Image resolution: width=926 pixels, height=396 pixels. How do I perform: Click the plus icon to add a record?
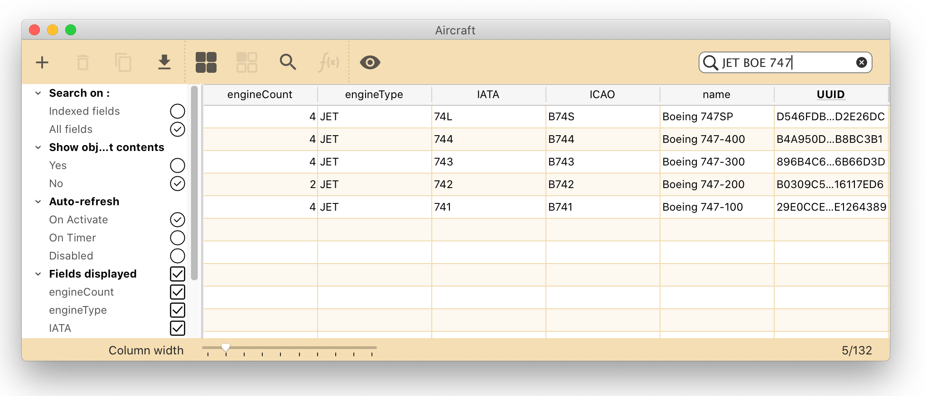tap(42, 62)
